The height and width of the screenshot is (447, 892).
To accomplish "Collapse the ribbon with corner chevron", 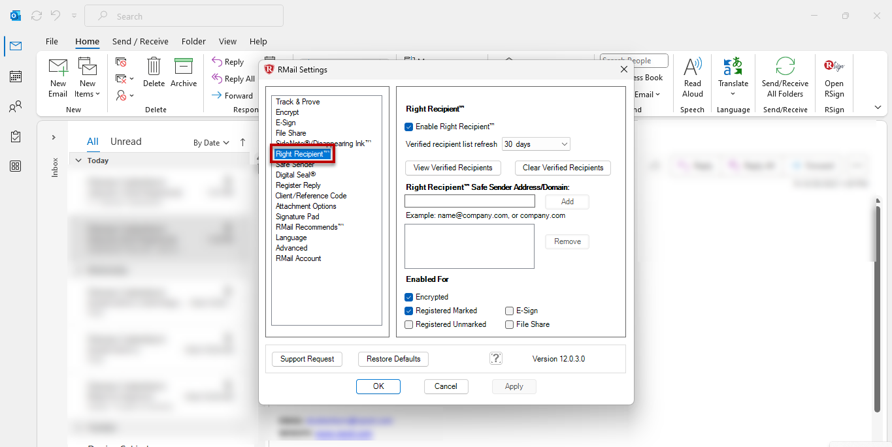I will 878,108.
